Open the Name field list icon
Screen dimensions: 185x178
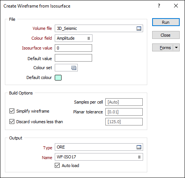tap(139, 157)
